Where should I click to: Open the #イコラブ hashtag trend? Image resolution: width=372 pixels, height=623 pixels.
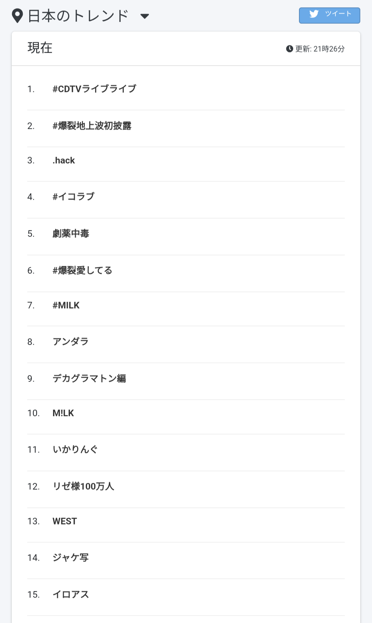pos(73,197)
